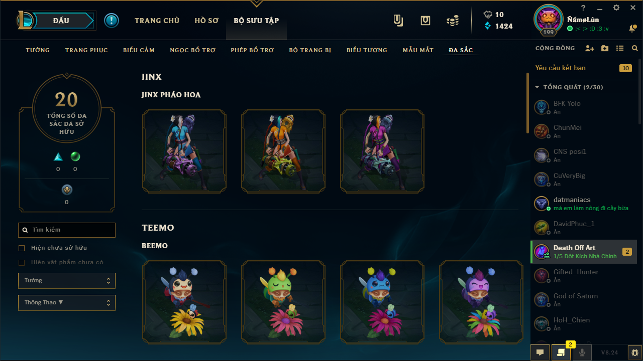This screenshot has height=361, width=643.
Task: Toggle the microphone icon at bottom right
Action: click(582, 352)
